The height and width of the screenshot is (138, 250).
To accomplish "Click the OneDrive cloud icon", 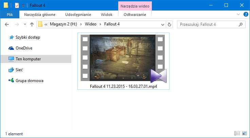I will pos(11,48).
